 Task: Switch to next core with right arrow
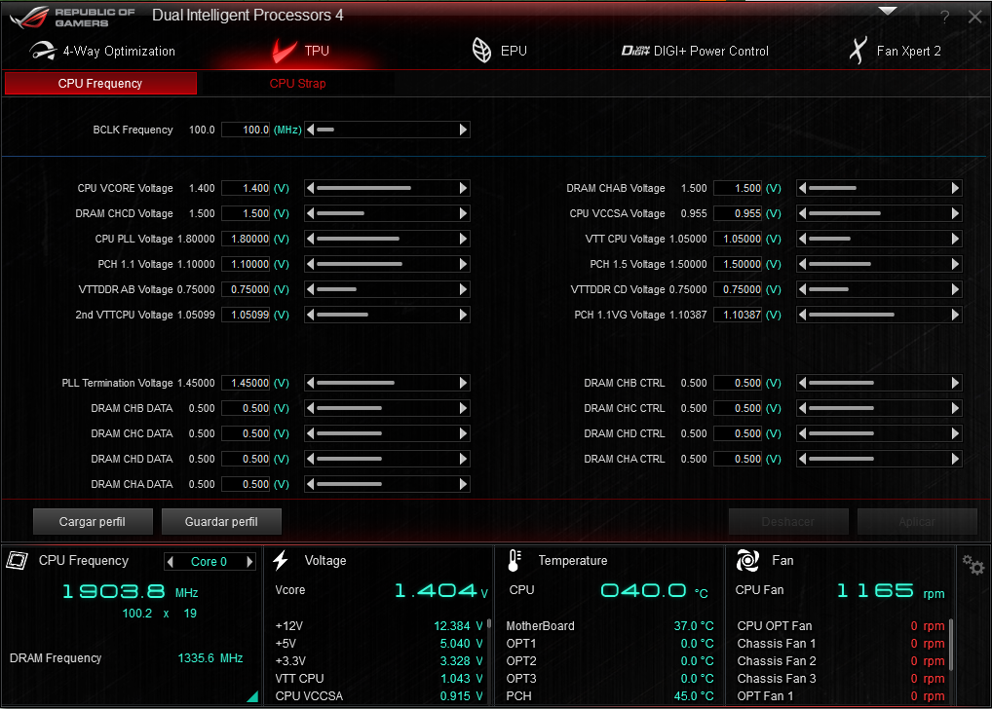point(249,562)
